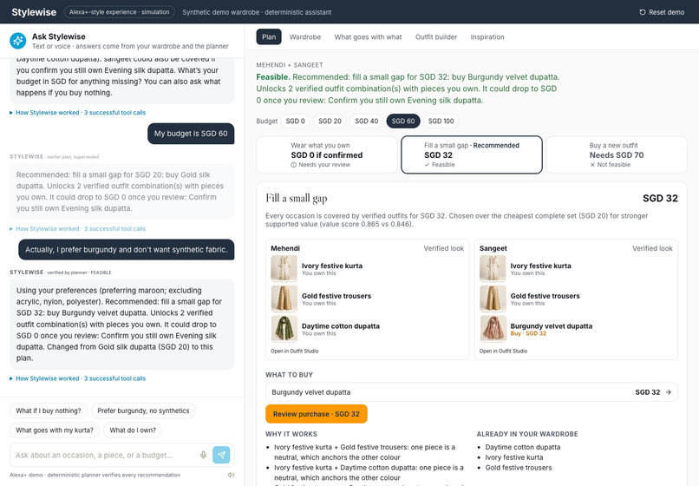Image resolution: width=699 pixels, height=486 pixels.
Task: Open Daytime cotton dupatta thumbnail
Action: [x=284, y=329]
